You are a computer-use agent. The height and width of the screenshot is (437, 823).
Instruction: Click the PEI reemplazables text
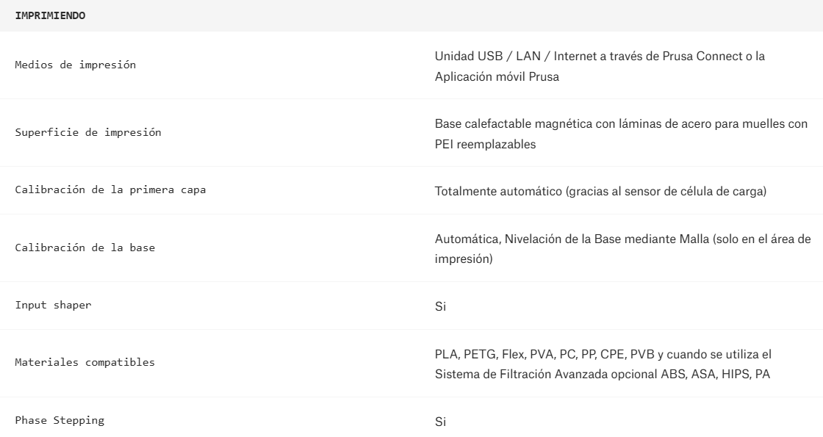click(x=485, y=144)
